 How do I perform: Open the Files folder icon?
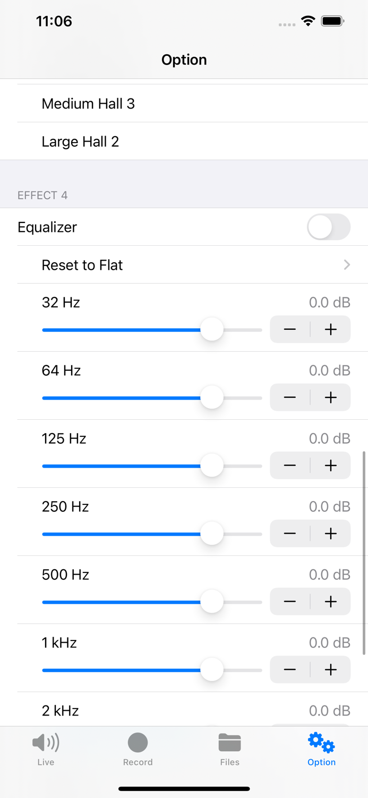point(229,743)
